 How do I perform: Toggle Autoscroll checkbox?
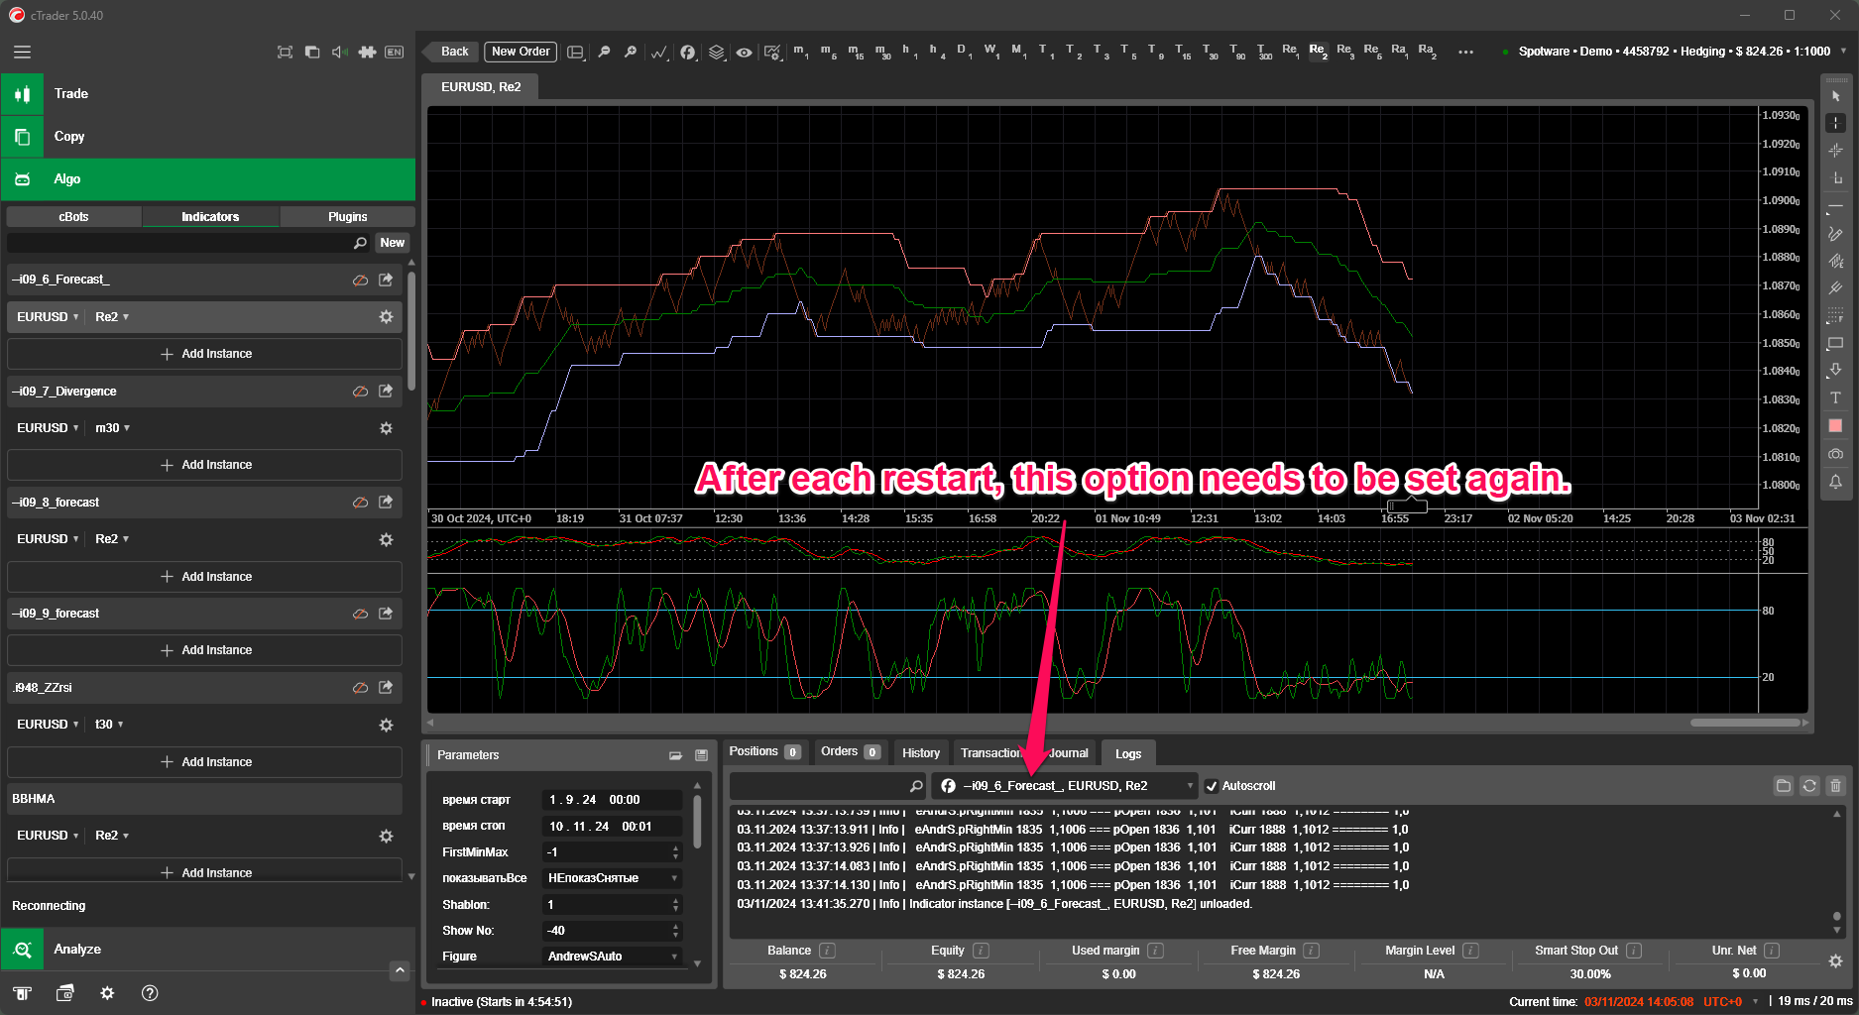[x=1212, y=786]
